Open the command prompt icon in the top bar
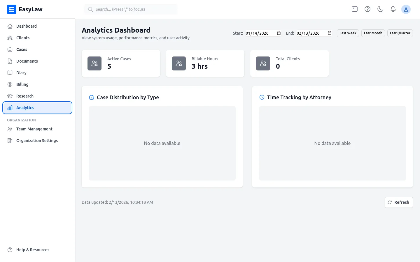The image size is (420, 262). 354,9
